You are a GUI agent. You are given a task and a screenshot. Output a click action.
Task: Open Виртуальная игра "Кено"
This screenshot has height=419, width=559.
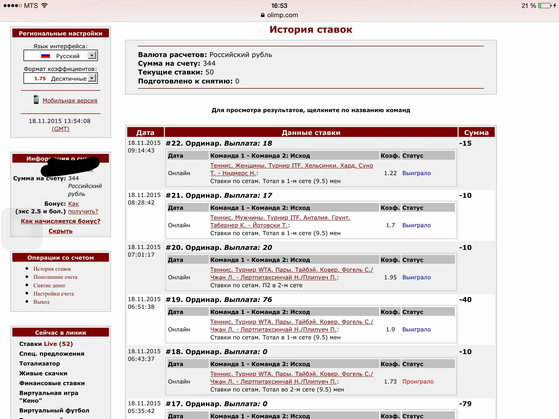[49, 397]
